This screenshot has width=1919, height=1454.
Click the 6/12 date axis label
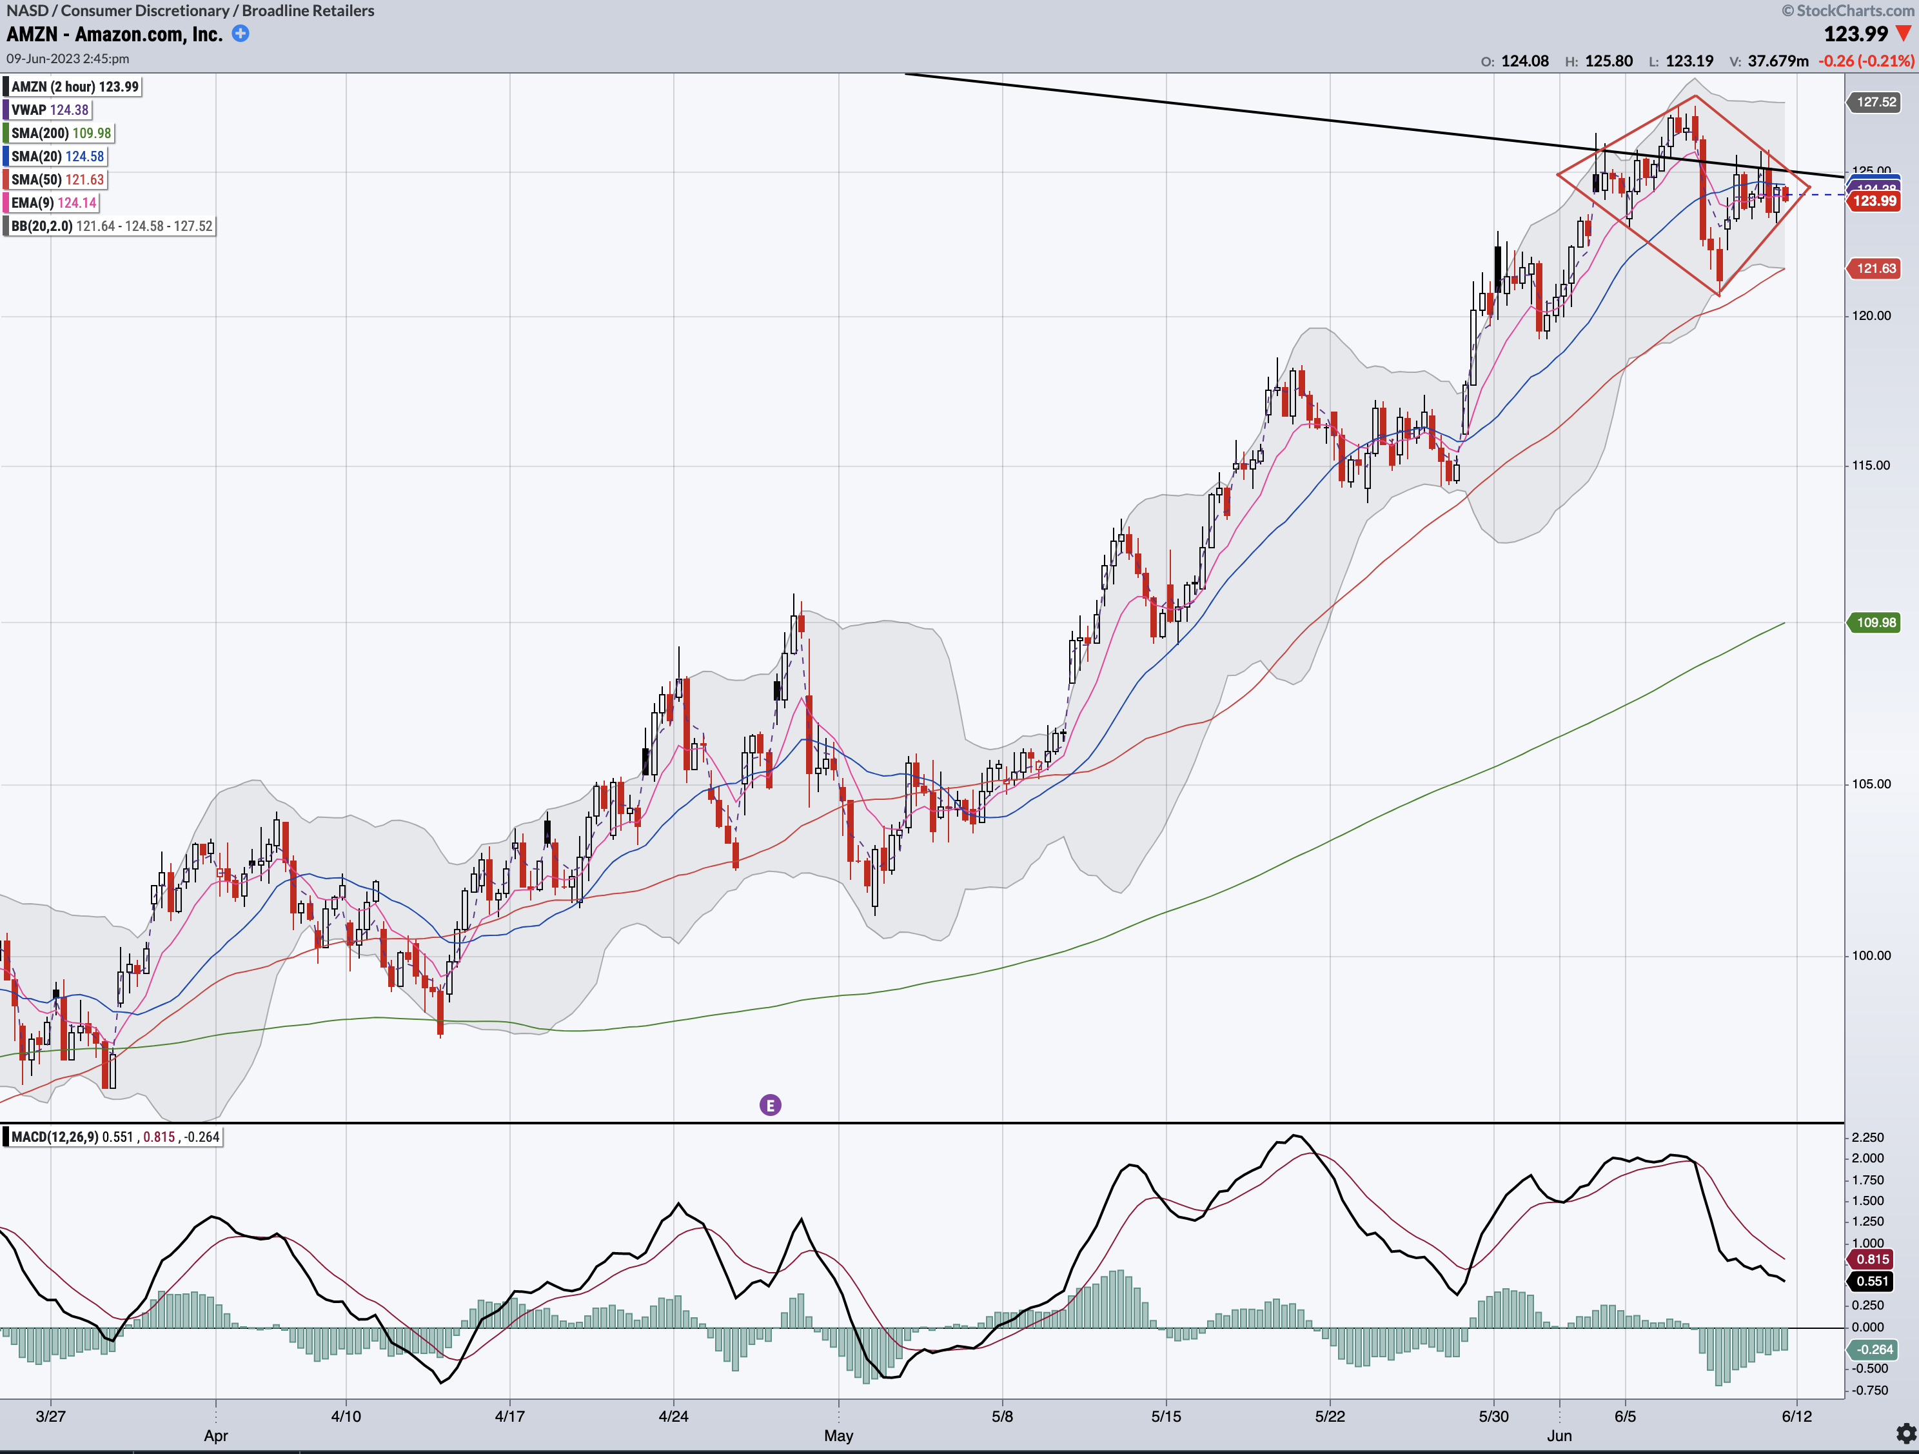[1796, 1417]
